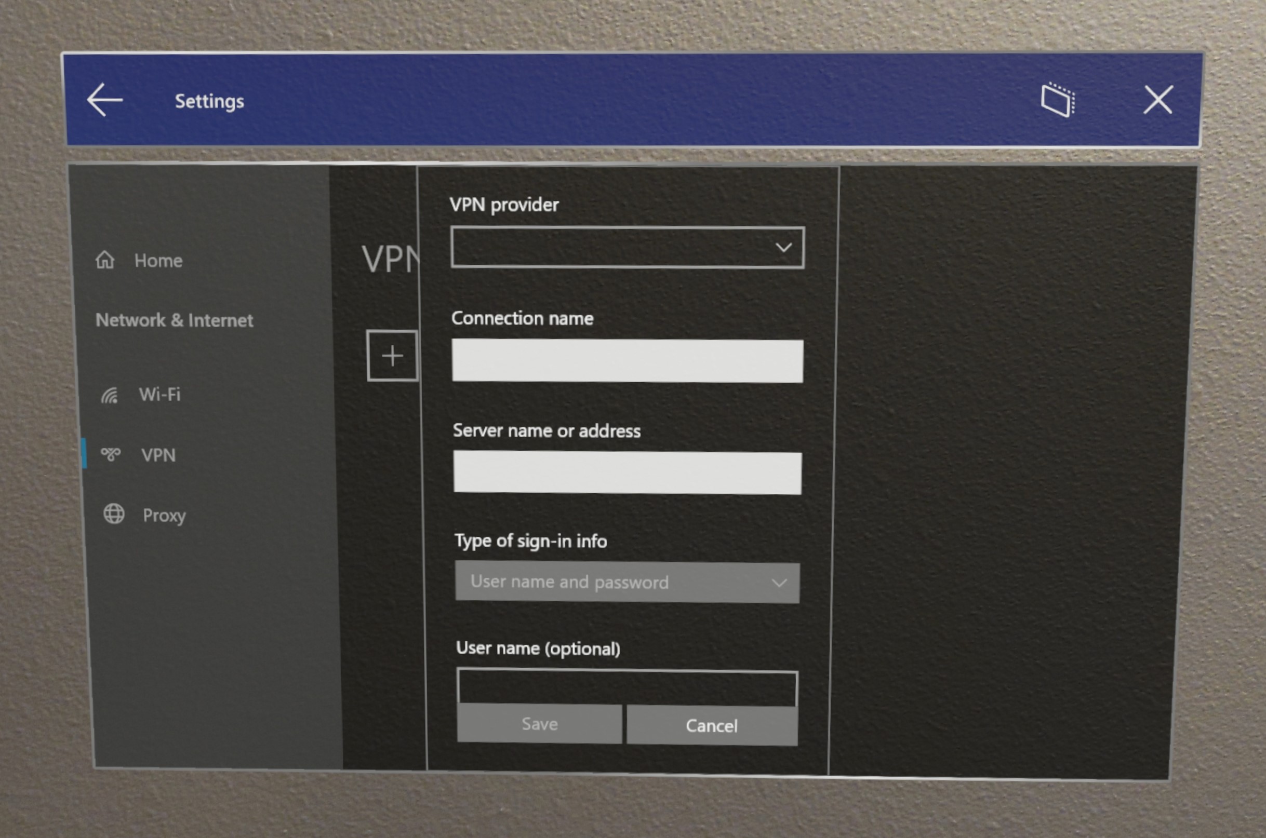Click the window snap icon
The image size is (1266, 838).
(1059, 101)
